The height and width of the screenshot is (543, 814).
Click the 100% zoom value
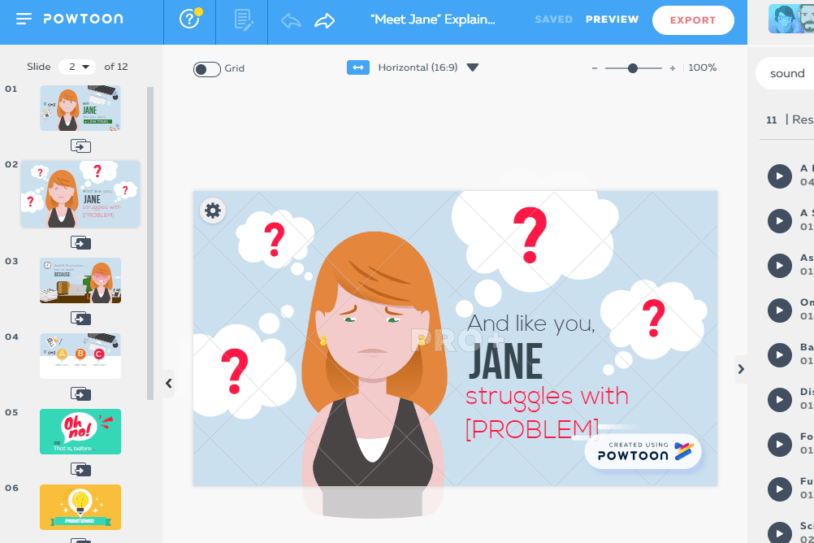click(702, 67)
